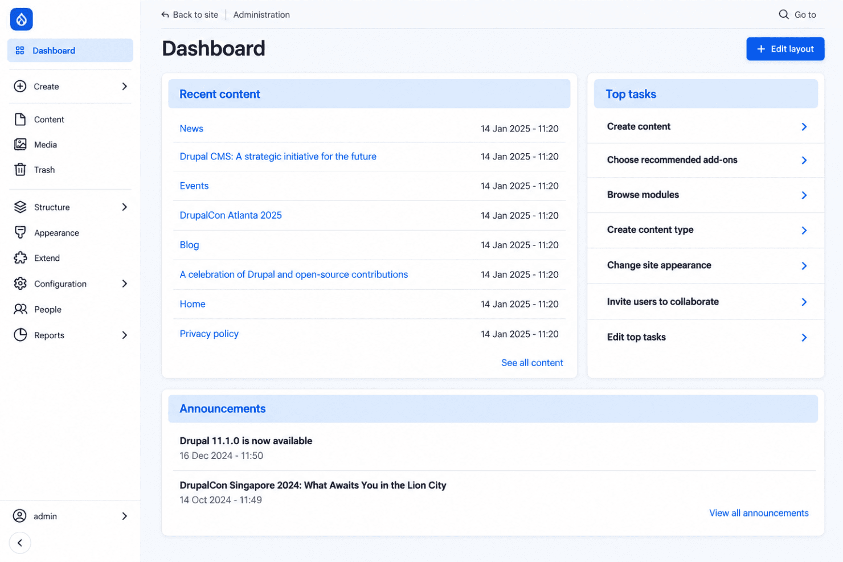
Task: Click the Drupal drop logo
Action: tap(21, 19)
